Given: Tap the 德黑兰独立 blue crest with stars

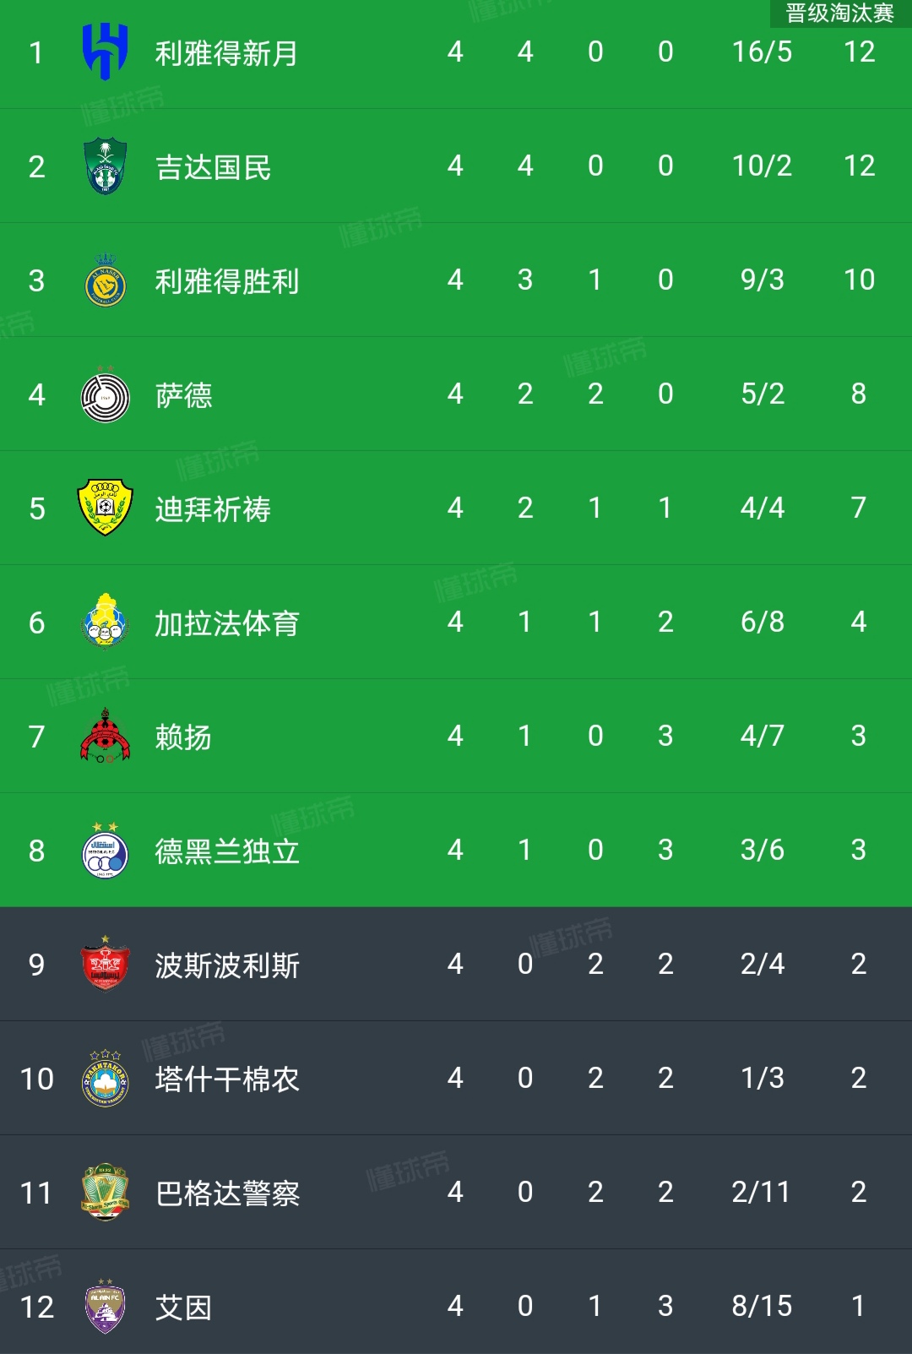Looking at the screenshot, I should 106,851.
